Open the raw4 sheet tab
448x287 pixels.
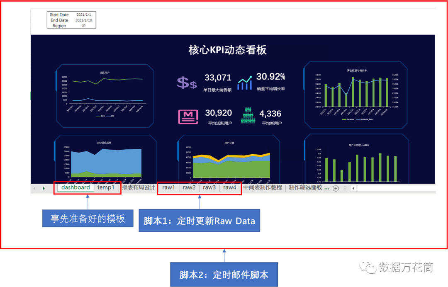coord(229,187)
